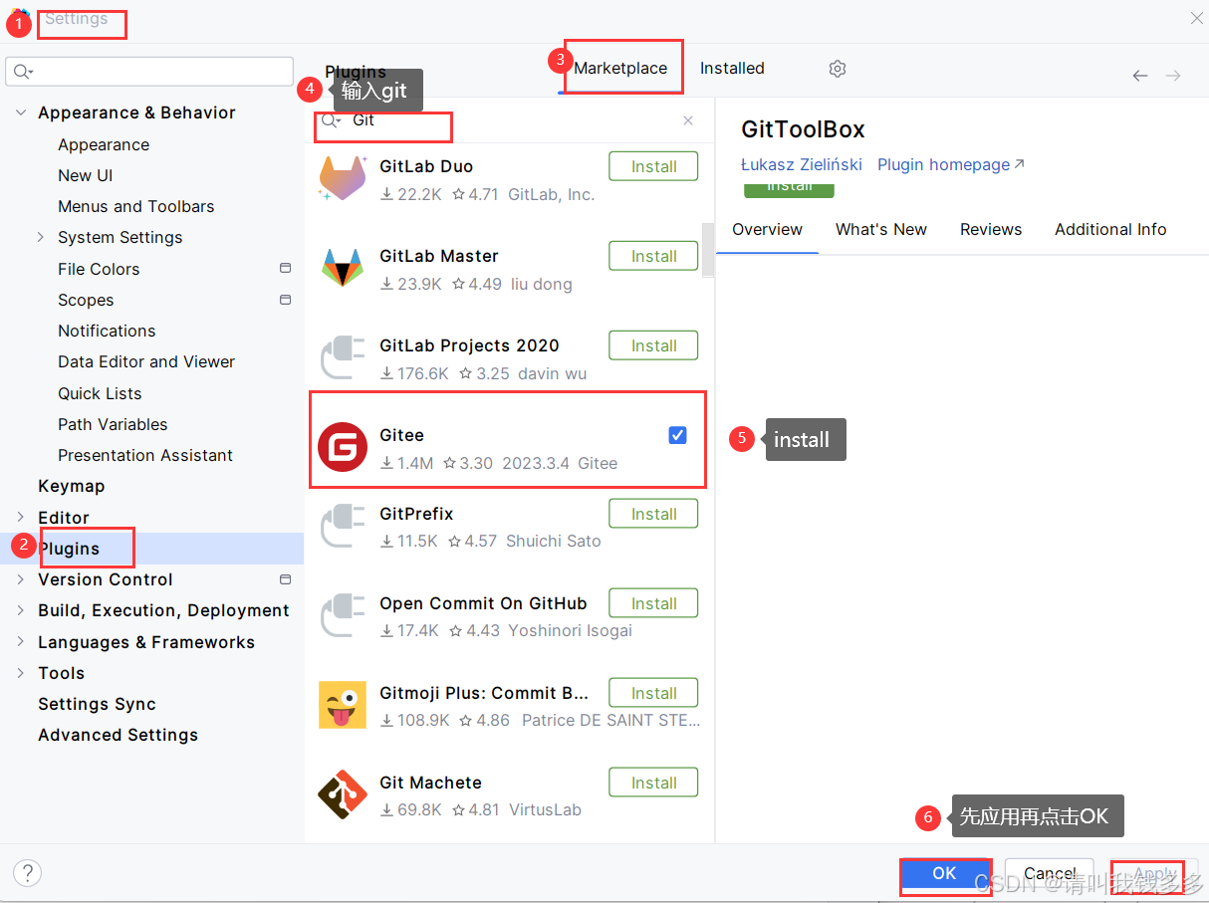This screenshot has height=903, width=1209.
Task: Open Presentation Assistant settings
Action: pyautogui.click(x=145, y=455)
